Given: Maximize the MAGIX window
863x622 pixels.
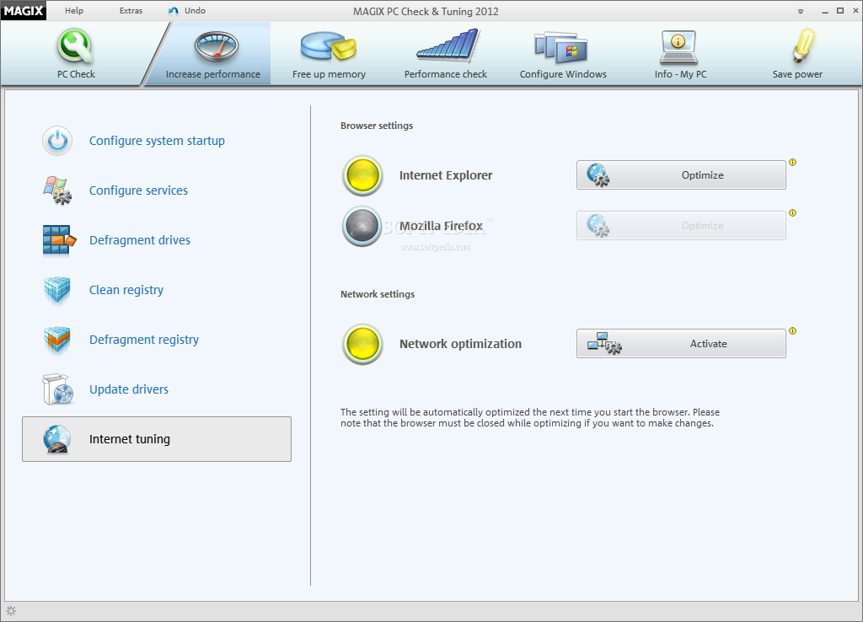Looking at the screenshot, I should coord(840,10).
